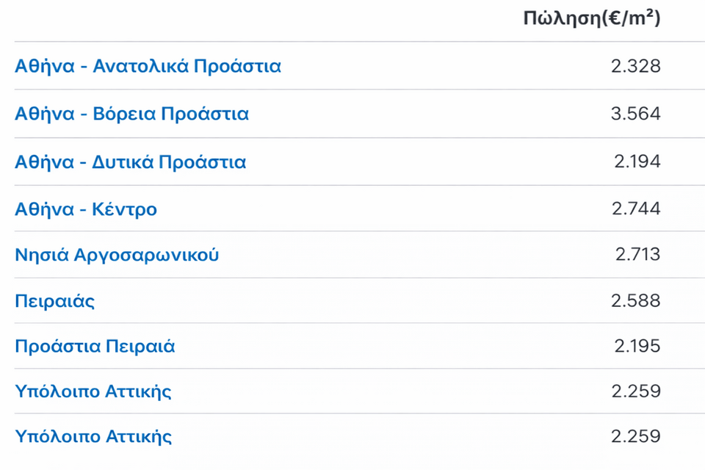Viewport: 705px width, 470px height.
Task: Select the Αθήνα - Κέντρο link
Action: click(x=86, y=209)
